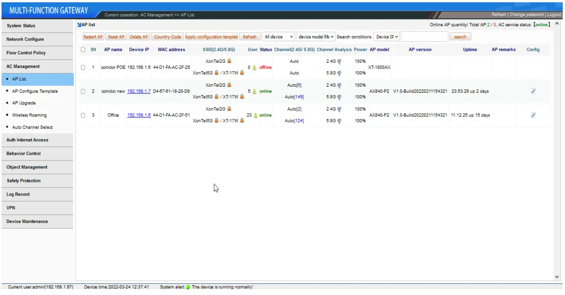Open System Status menu
Viewport: 565px width, 295px height.
tap(37, 25)
